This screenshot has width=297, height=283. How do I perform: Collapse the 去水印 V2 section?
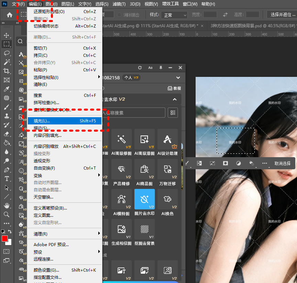click(175, 99)
